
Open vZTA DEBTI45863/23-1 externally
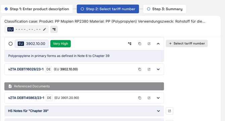149,98
